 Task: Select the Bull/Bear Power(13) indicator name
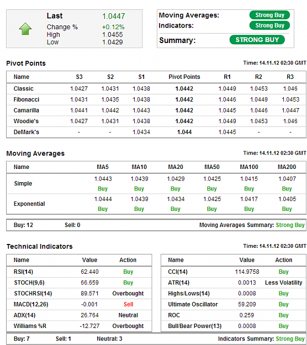[x=195, y=326]
